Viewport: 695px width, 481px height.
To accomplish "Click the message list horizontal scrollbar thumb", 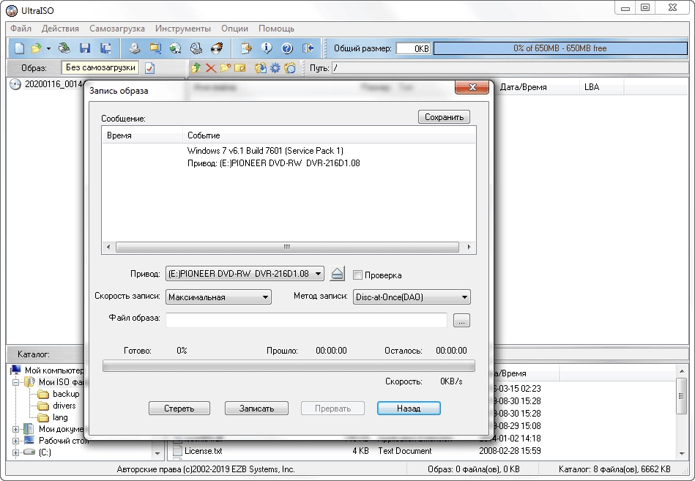I will point(287,247).
